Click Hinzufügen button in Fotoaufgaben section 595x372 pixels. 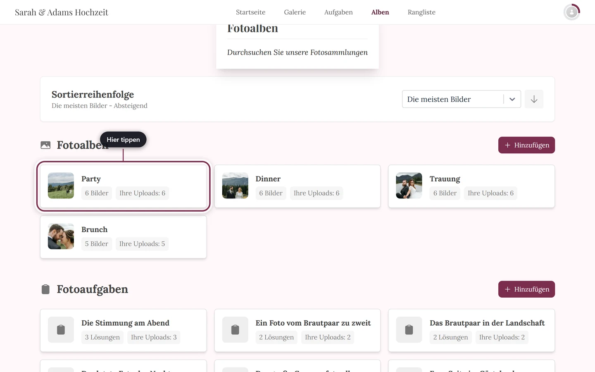[526, 289]
